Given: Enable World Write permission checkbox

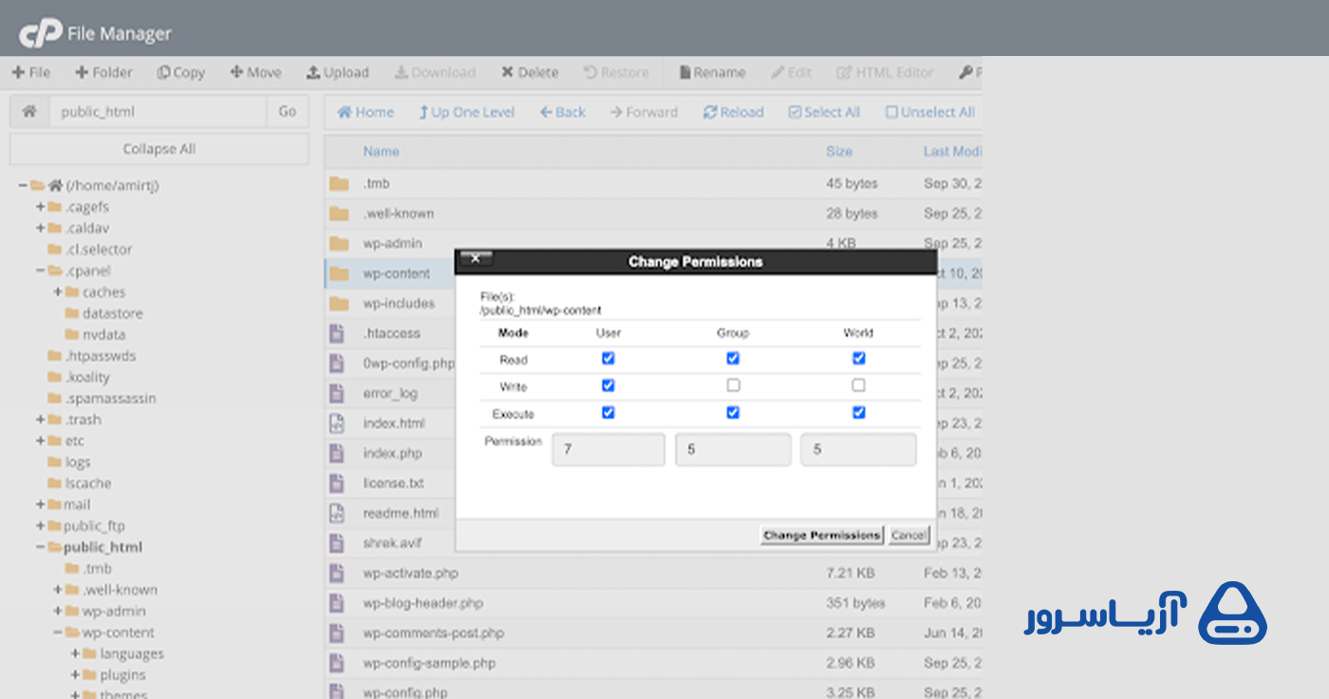Looking at the screenshot, I should point(859,386).
